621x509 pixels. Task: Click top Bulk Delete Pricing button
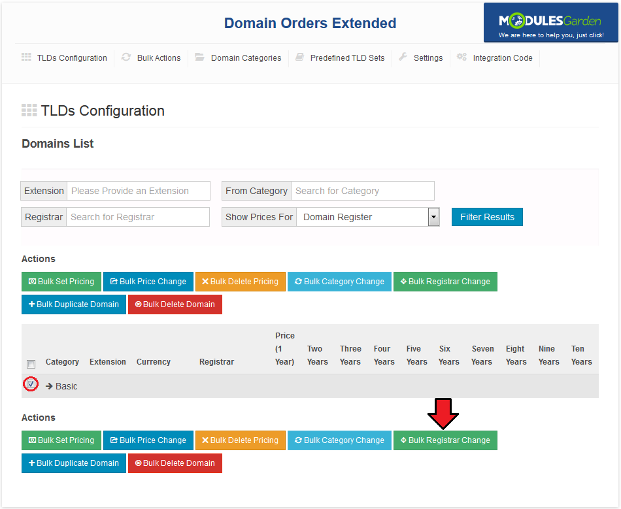(x=241, y=282)
